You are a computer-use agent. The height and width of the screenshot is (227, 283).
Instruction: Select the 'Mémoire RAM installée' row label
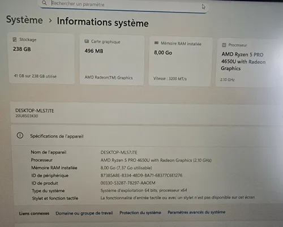point(54,168)
